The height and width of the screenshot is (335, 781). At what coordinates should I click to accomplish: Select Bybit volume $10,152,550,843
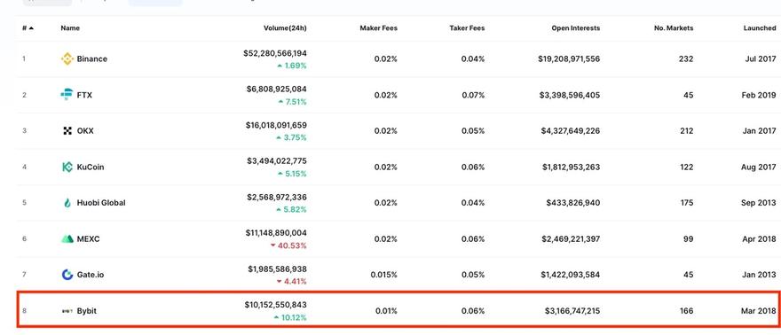tap(275, 305)
